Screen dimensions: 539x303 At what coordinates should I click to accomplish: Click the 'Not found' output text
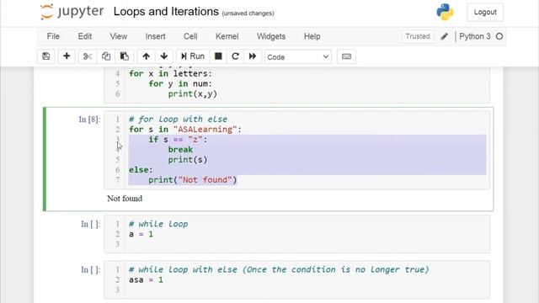click(125, 199)
